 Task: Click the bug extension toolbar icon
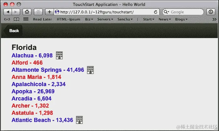coord(38,12)
